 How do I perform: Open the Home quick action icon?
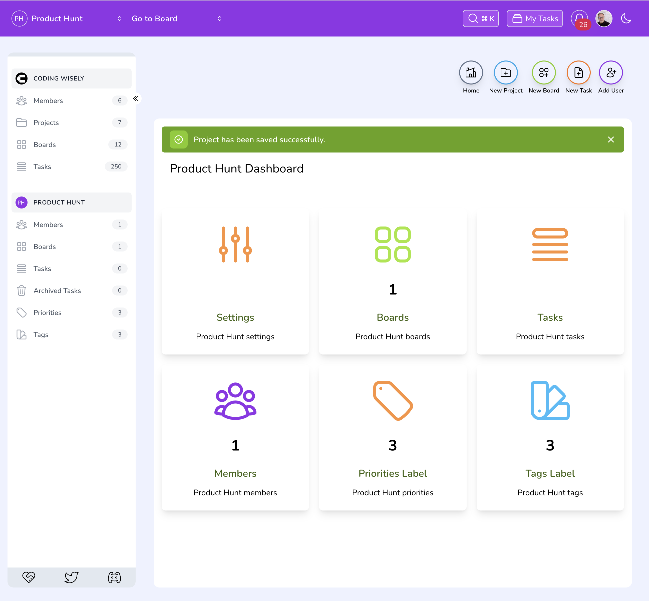[x=471, y=72]
